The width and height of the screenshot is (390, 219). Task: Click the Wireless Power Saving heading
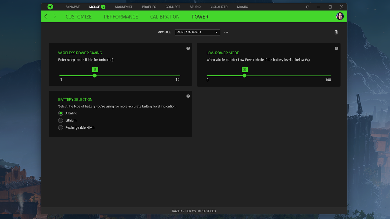point(80,53)
